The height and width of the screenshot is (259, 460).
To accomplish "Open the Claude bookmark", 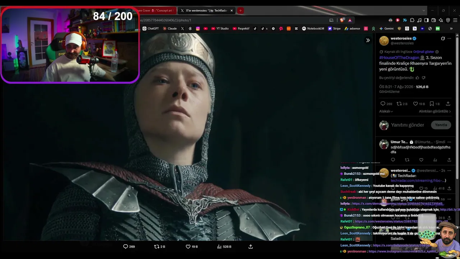I will pos(170,28).
